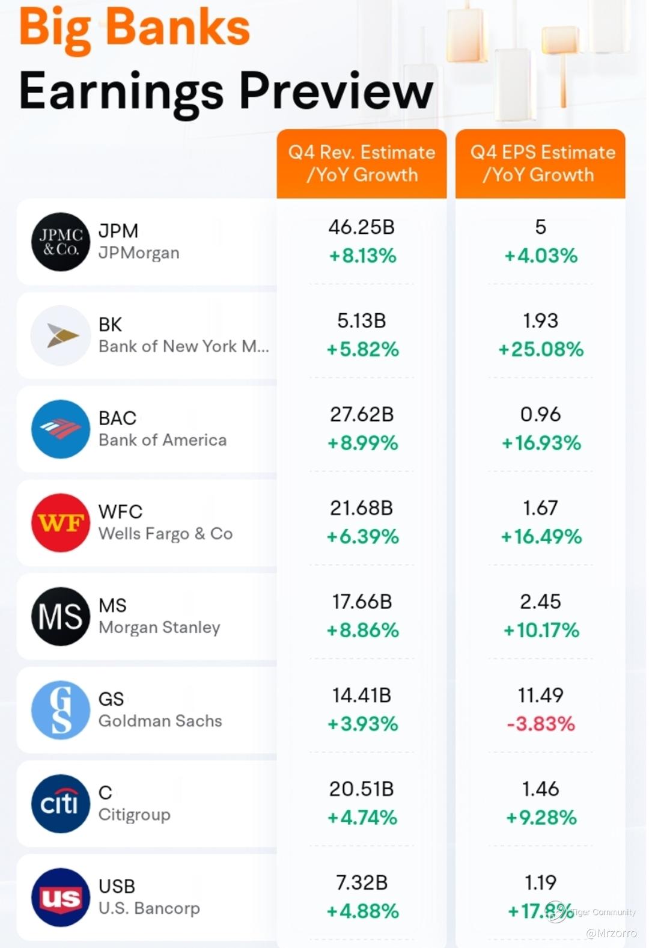Select the Bank of America flag logo
649x948 pixels.
(x=61, y=429)
